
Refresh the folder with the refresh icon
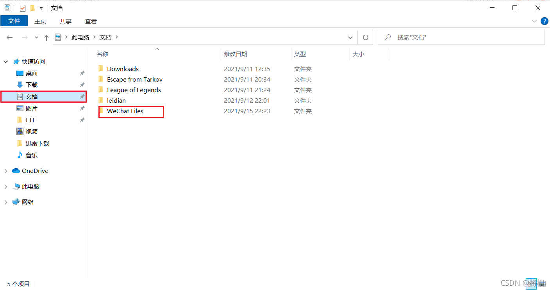(366, 37)
